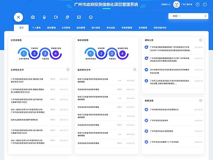Screen dimensions: 213x160
Task: Open the 专家库管理 tab
Action: (127, 28)
